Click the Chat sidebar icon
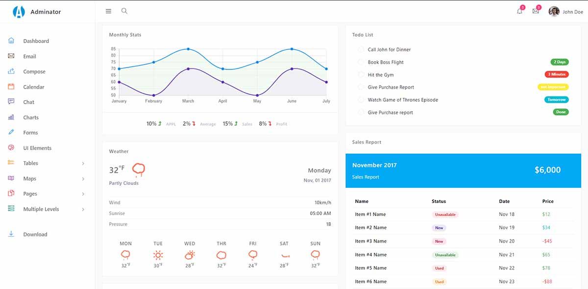This screenshot has height=289, width=588. point(11,102)
